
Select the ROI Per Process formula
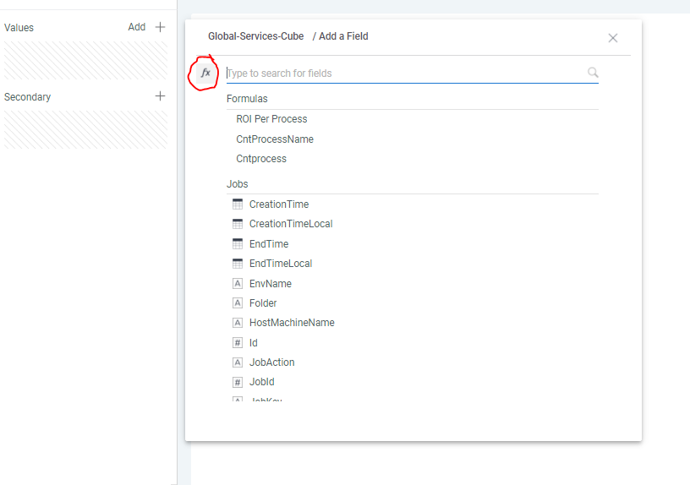[271, 119]
